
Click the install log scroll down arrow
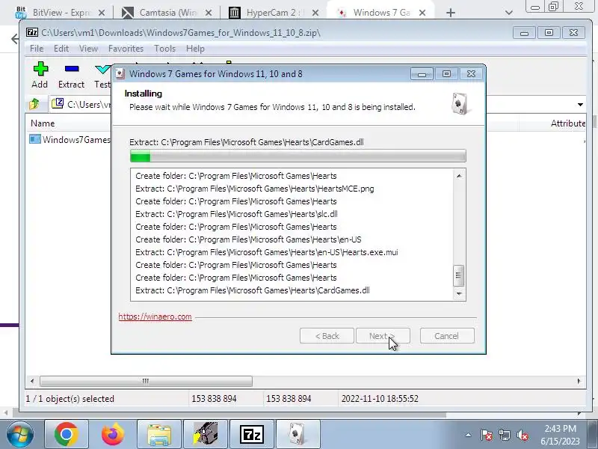coord(459,293)
